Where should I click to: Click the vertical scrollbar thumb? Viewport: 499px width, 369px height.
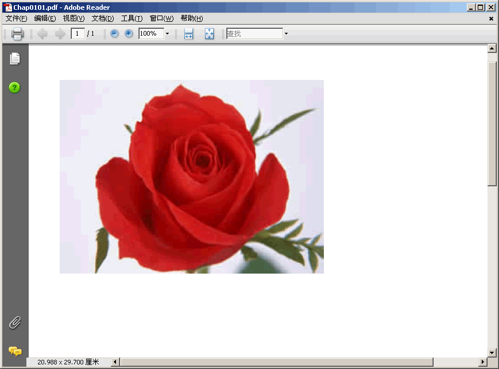(x=492, y=124)
